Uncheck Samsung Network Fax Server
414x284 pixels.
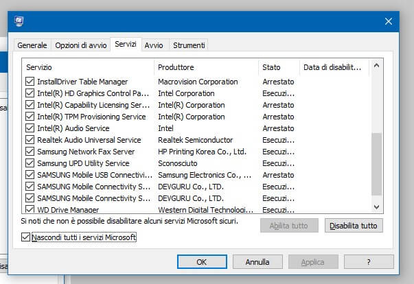(30, 152)
